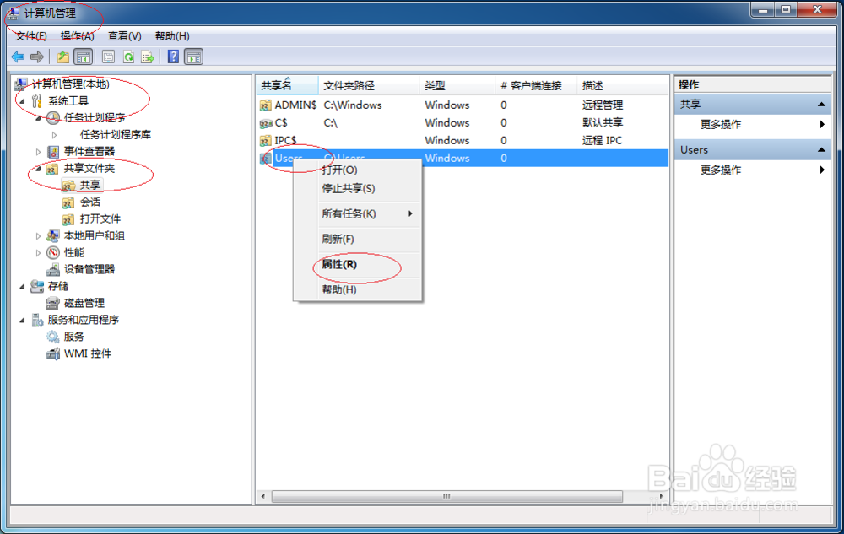844x534 pixels.
Task: Click the Back arrow toolbar icon
Action: pos(18,57)
